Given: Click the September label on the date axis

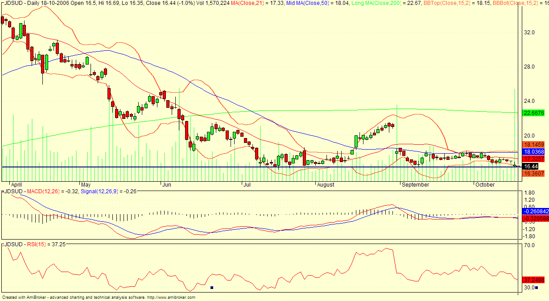Looking at the screenshot, I should pos(415,184).
